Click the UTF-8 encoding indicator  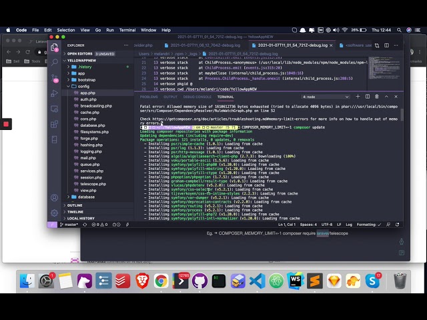coord(327,225)
